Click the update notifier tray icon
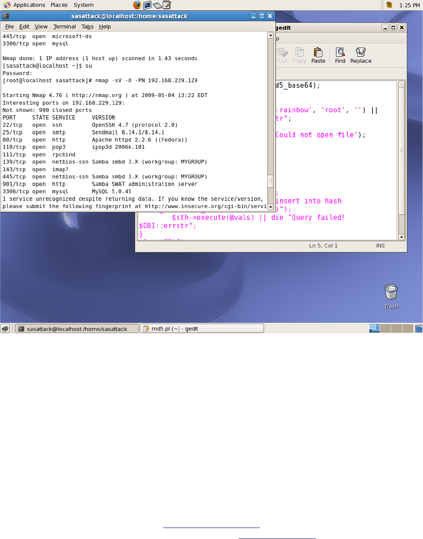Viewport: 423px width, 539px height. pos(389,5)
